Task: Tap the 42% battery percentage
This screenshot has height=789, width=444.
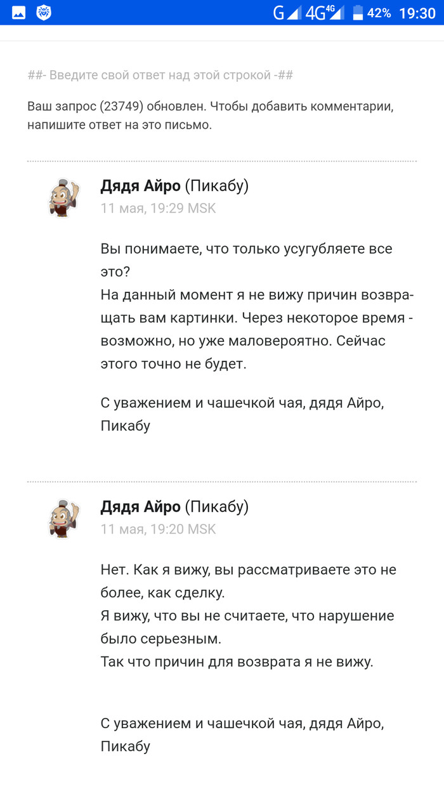Action: pyautogui.click(x=379, y=13)
